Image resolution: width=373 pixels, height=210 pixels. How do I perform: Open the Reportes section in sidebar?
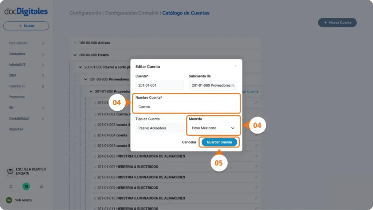tap(16, 129)
